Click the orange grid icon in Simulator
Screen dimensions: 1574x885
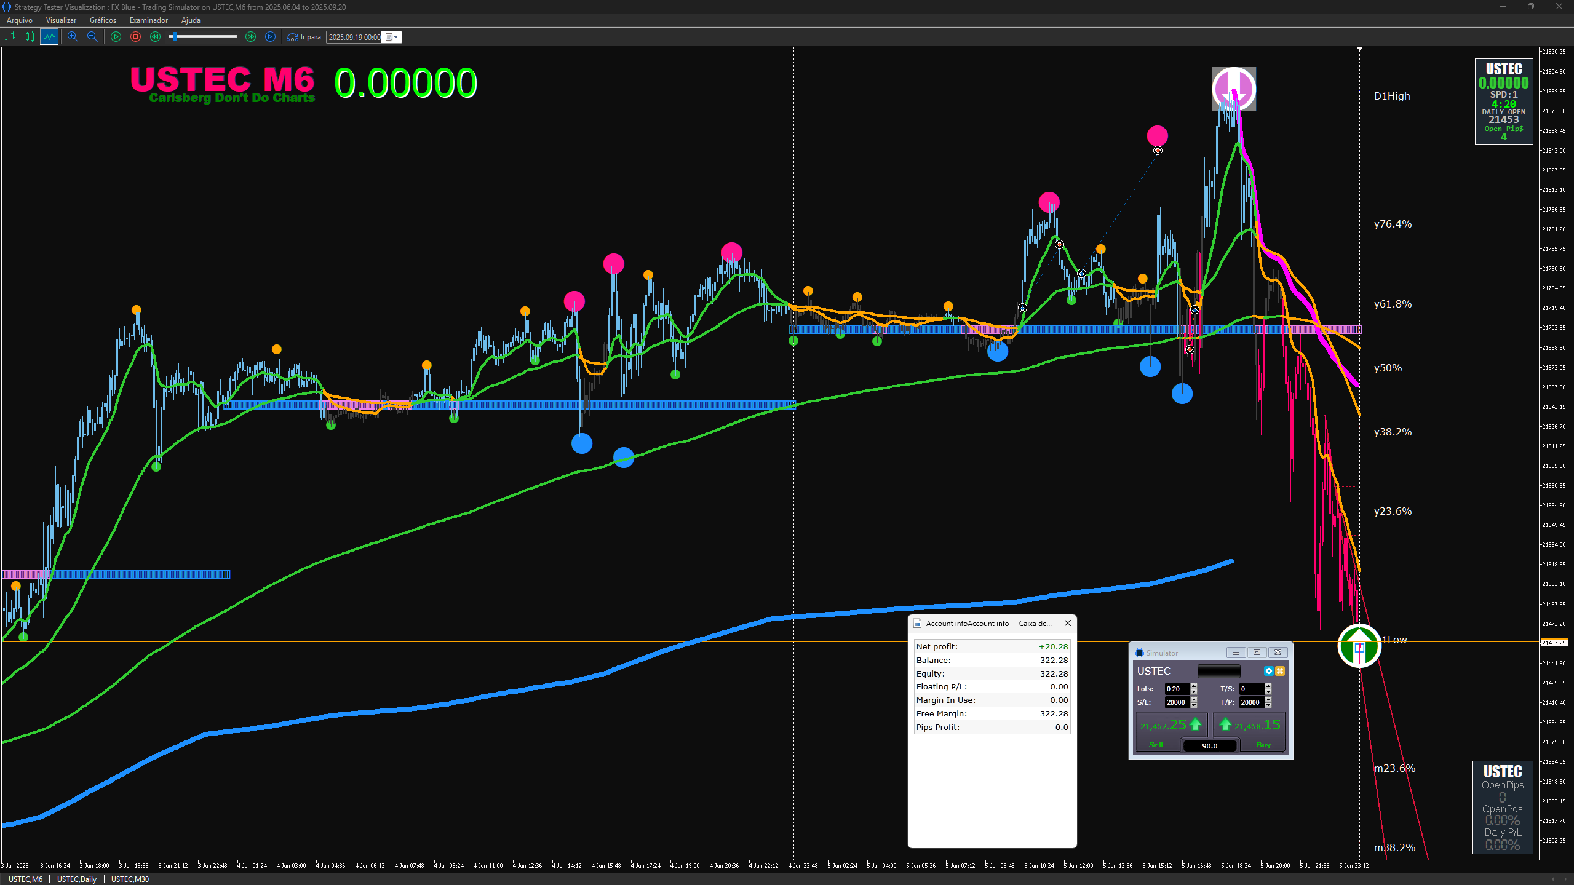click(x=1280, y=671)
